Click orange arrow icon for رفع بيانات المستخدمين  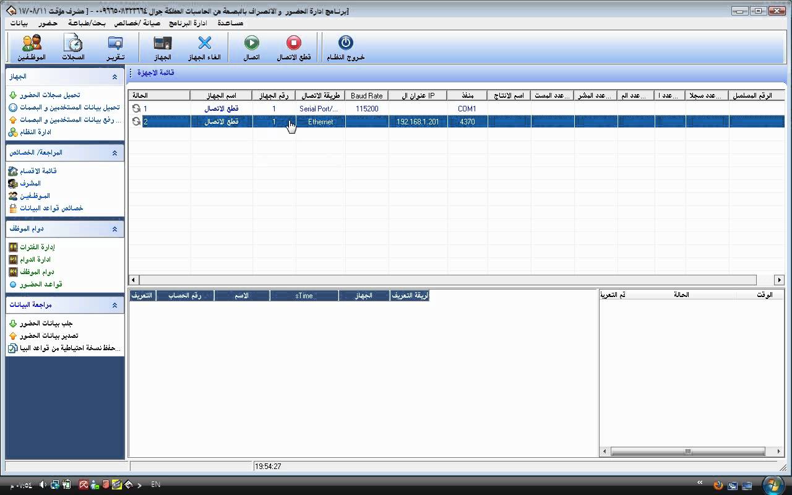pyautogui.click(x=13, y=120)
